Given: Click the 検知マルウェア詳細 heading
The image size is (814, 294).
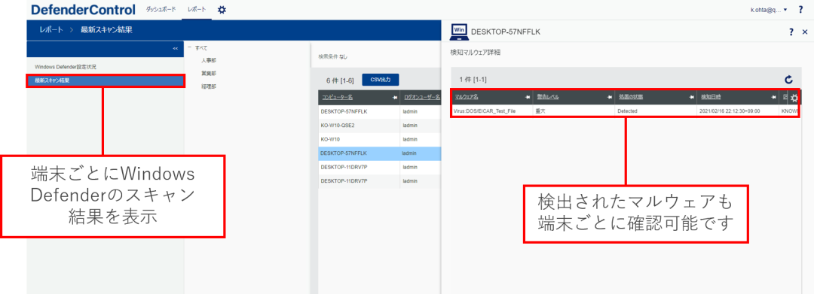Looking at the screenshot, I should [475, 53].
